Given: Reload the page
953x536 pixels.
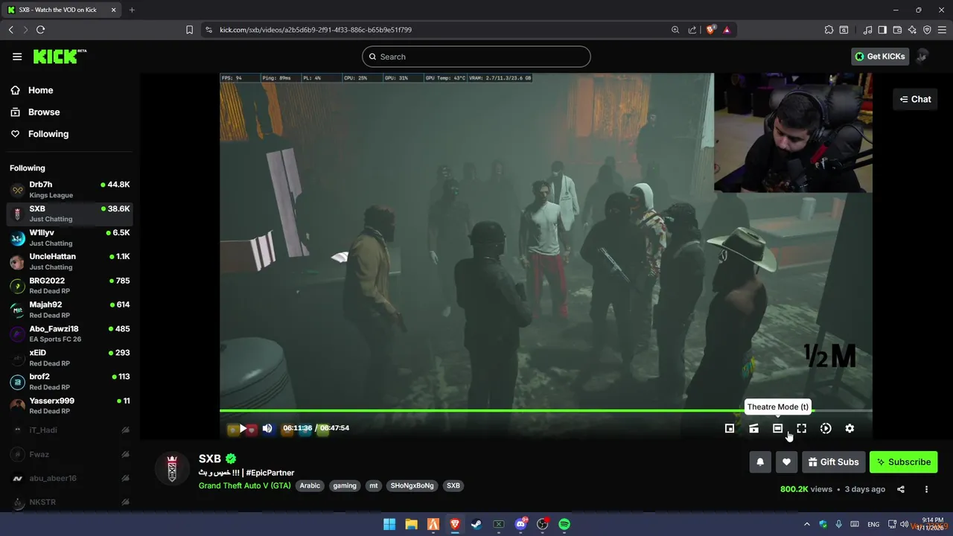Looking at the screenshot, I should click(40, 30).
